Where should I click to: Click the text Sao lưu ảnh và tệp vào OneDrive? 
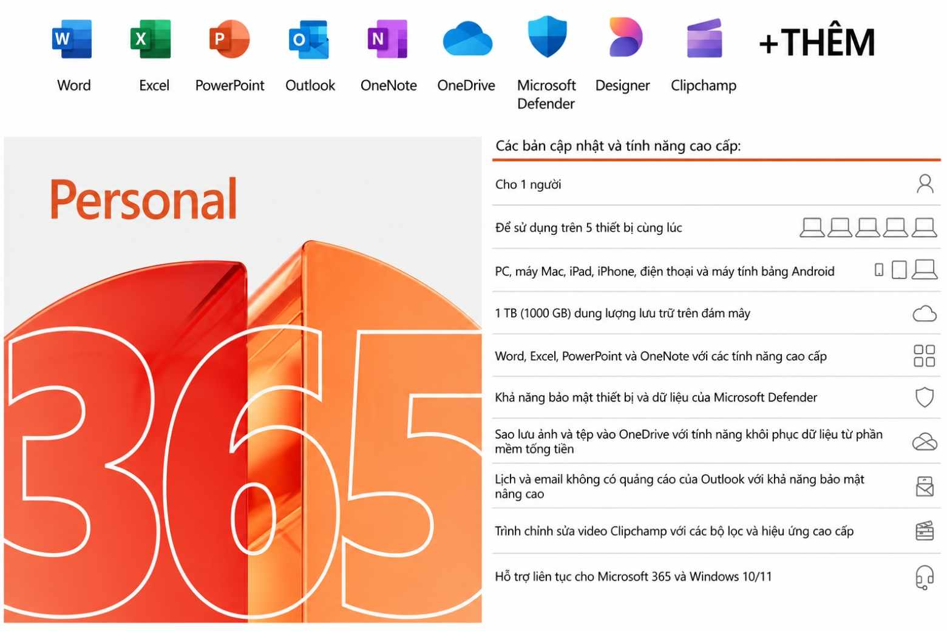[x=688, y=441]
